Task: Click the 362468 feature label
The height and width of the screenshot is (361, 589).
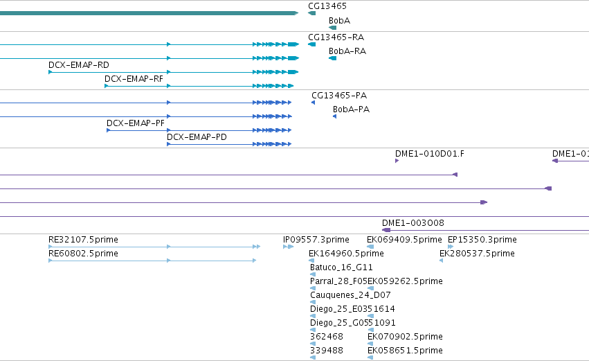Action: pos(327,337)
